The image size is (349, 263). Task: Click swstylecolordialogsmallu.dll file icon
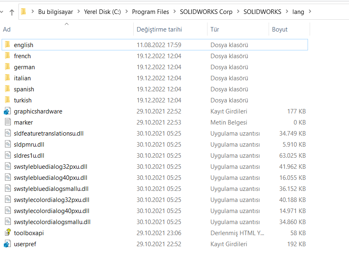pyautogui.click(x=8, y=222)
